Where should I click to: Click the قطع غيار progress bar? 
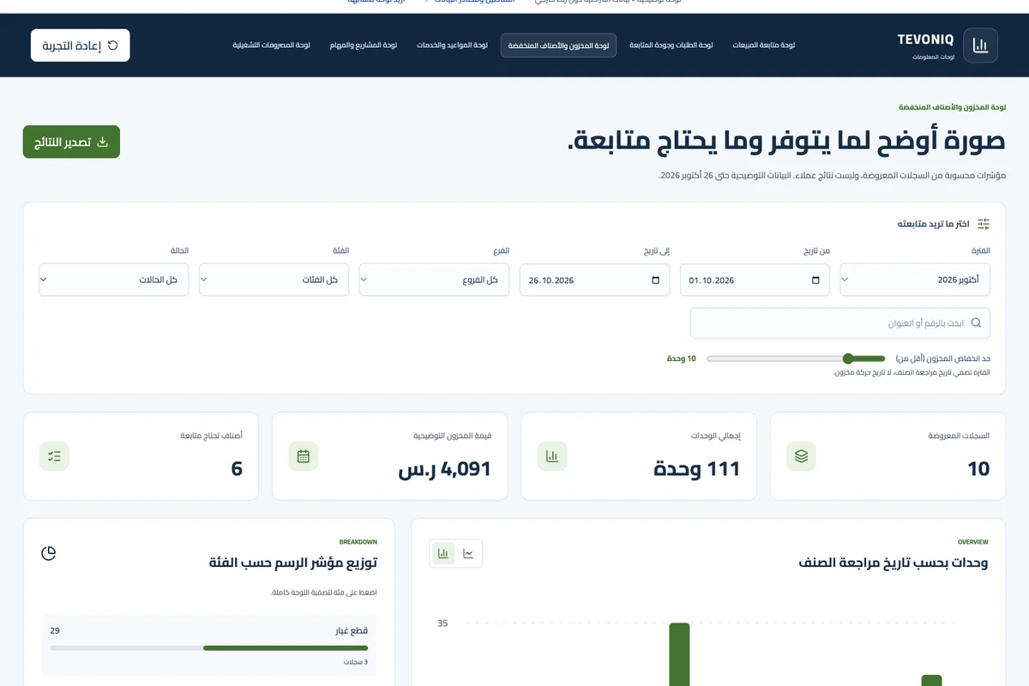(x=208, y=647)
